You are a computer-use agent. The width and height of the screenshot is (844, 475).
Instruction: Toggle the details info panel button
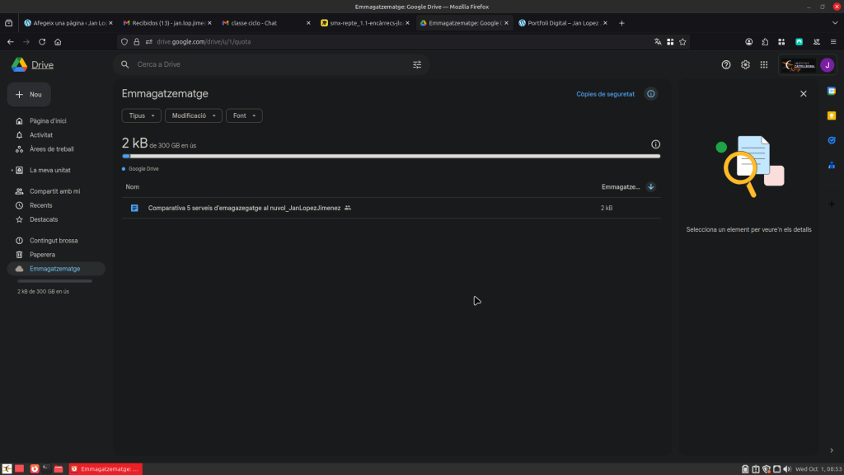tap(651, 94)
